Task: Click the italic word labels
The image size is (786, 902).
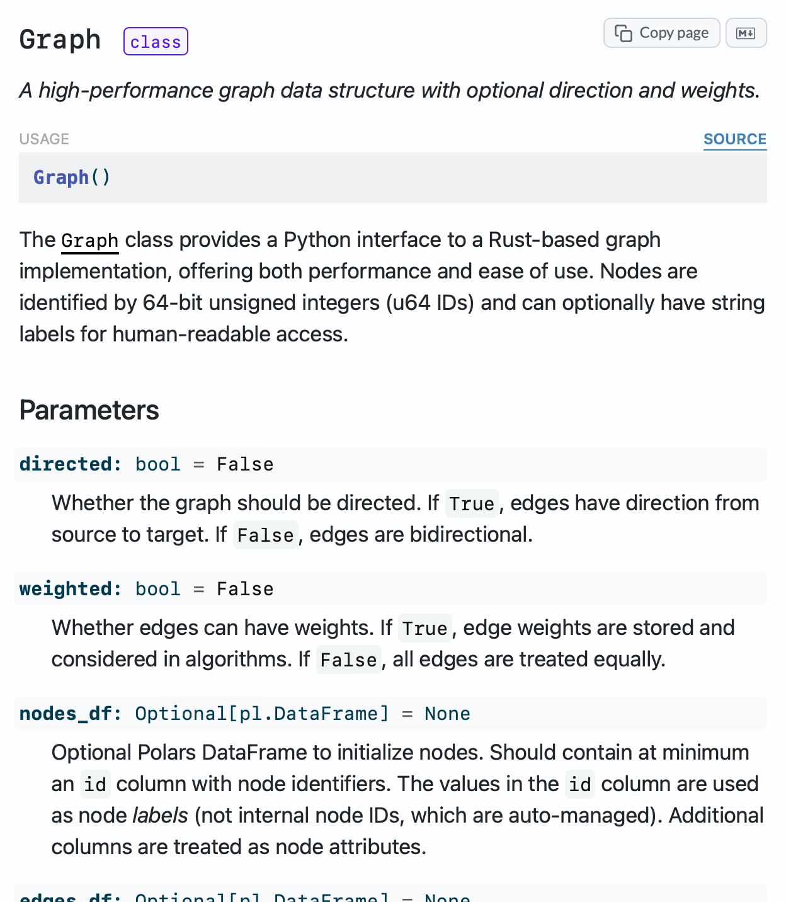Action: pyautogui.click(x=160, y=816)
